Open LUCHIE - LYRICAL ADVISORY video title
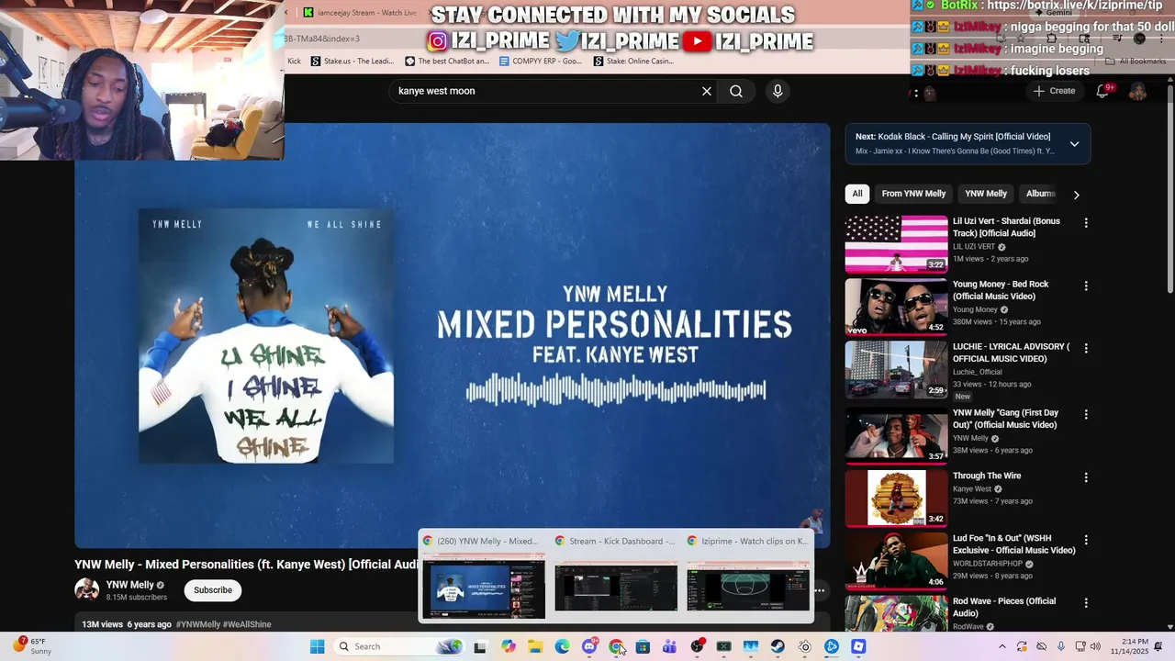Screen dimensions: 1175x661 (x=1011, y=353)
